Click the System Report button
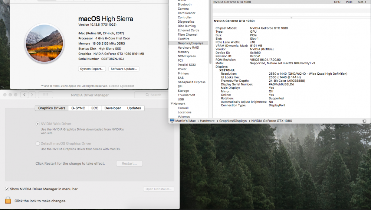This screenshot has height=210, width=371. click(x=92, y=69)
